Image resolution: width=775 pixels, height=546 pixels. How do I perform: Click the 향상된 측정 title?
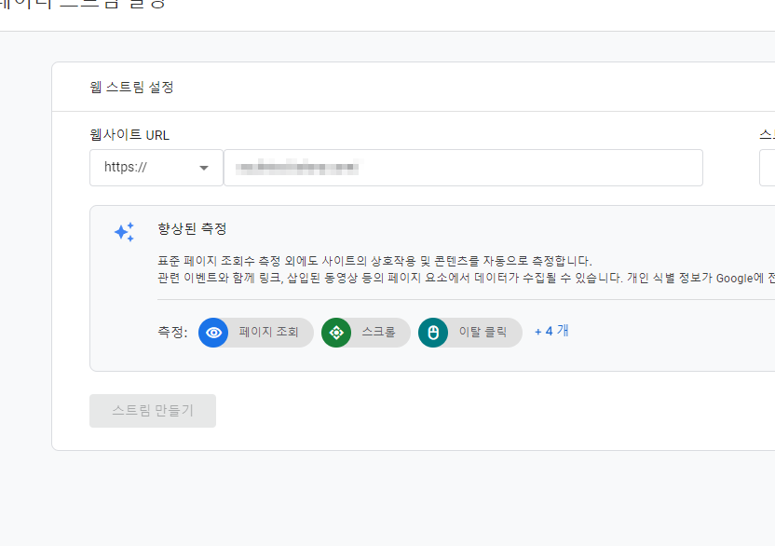coord(192,229)
